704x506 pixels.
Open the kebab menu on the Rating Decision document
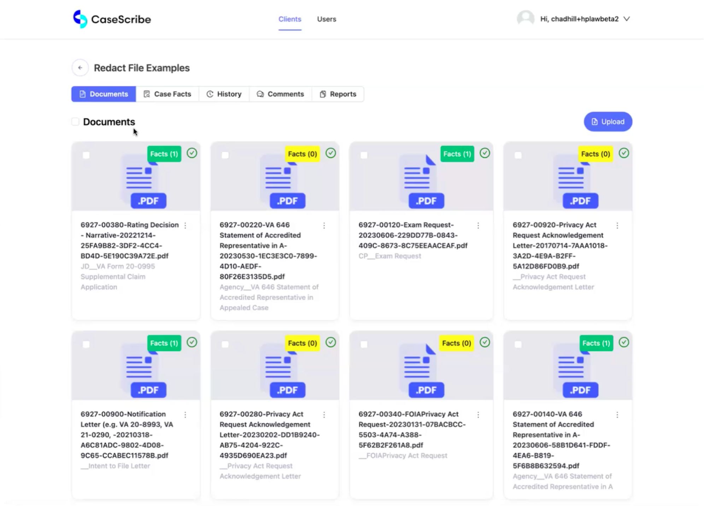point(186,225)
